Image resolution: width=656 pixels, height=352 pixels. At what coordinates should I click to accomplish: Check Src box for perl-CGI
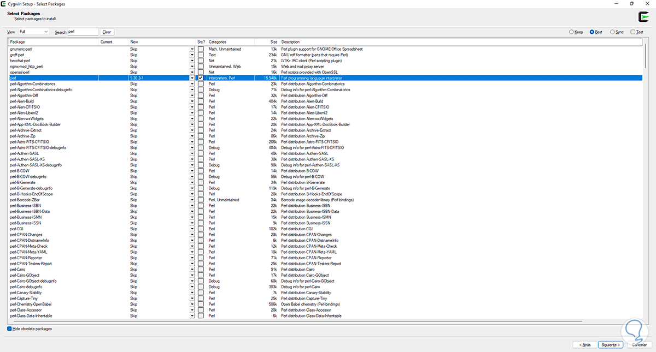[201, 229]
